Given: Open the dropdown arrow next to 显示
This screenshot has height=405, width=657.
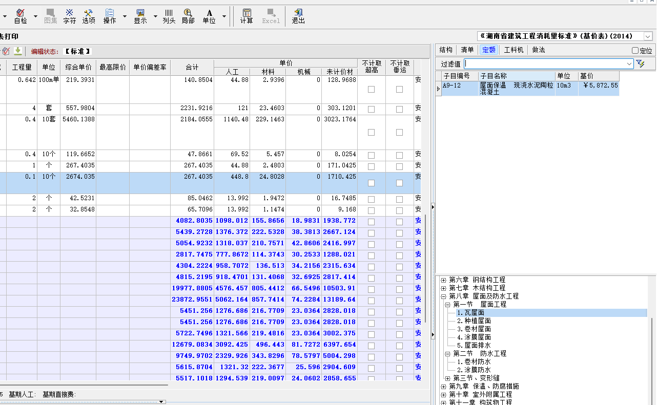Looking at the screenshot, I should click(x=155, y=16).
